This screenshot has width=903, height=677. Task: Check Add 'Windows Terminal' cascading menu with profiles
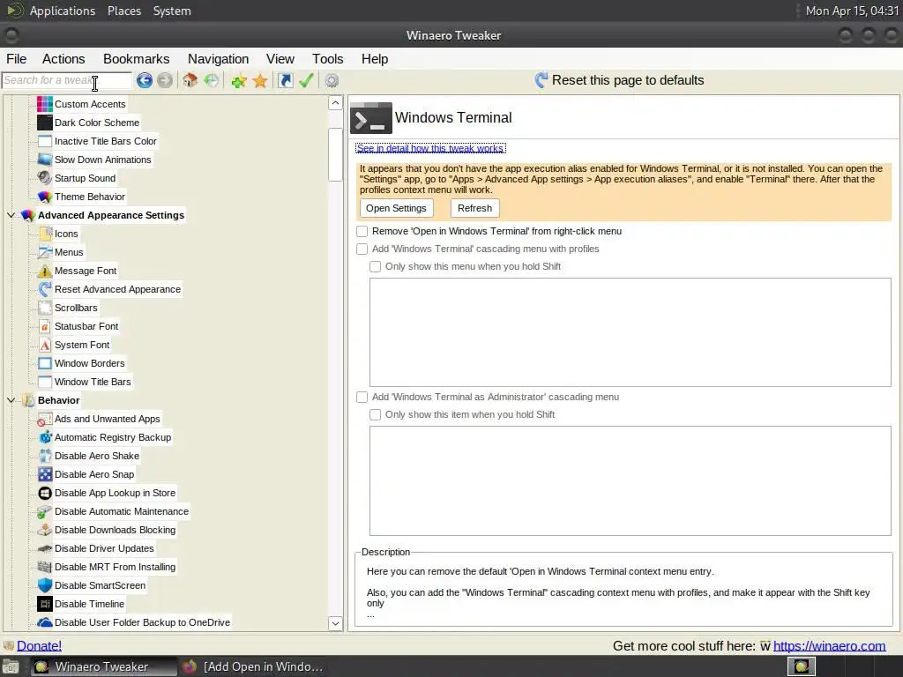pos(362,249)
